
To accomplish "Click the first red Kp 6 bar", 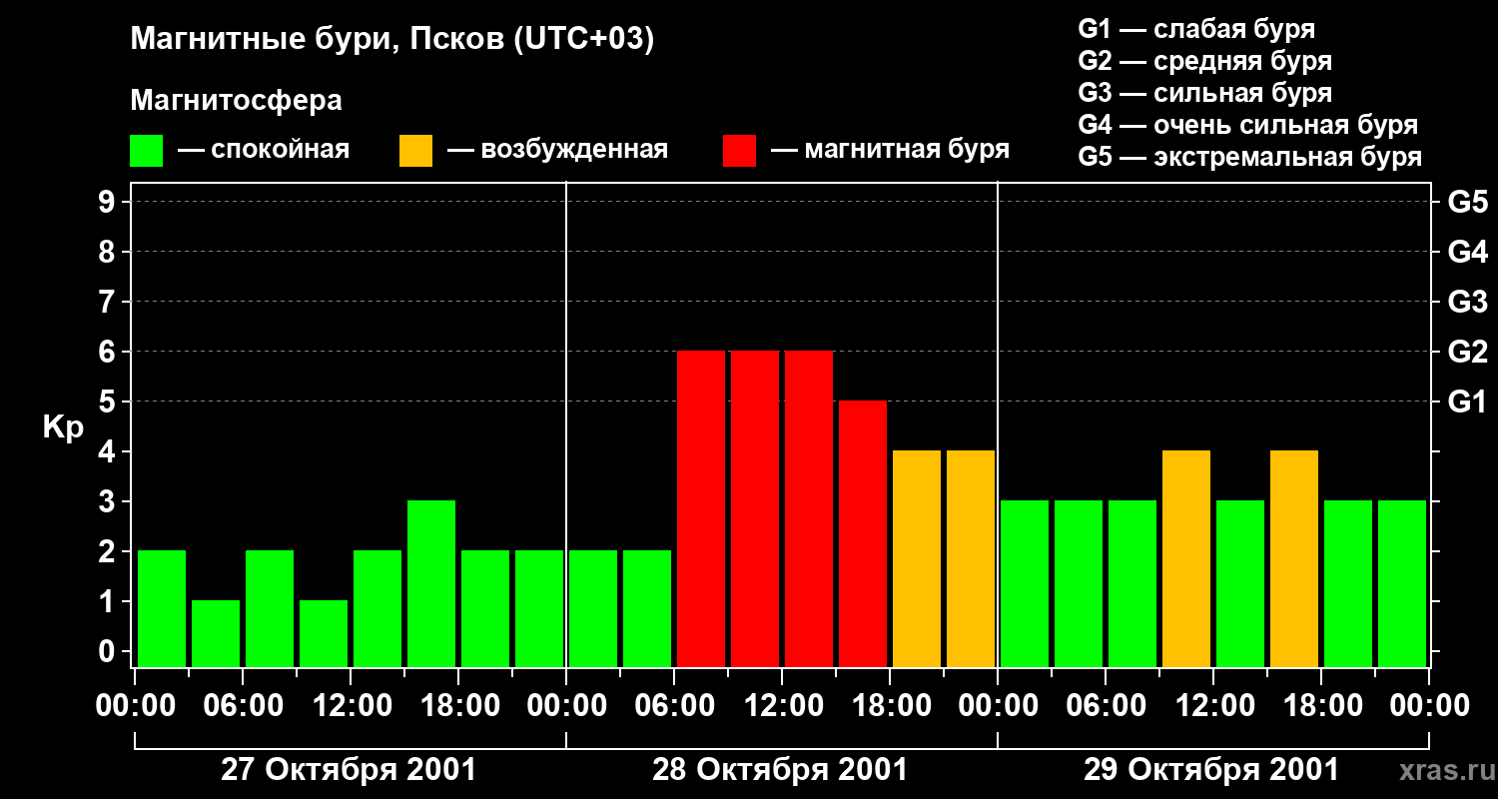I will (701, 508).
